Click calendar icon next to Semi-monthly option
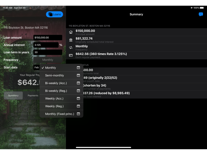The width and height of the screenshot is (207, 155). (x=78, y=75)
